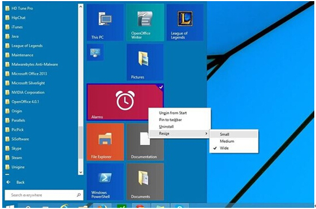
Task: Expand League of Legends folder in apps list
Action: (x=24, y=46)
